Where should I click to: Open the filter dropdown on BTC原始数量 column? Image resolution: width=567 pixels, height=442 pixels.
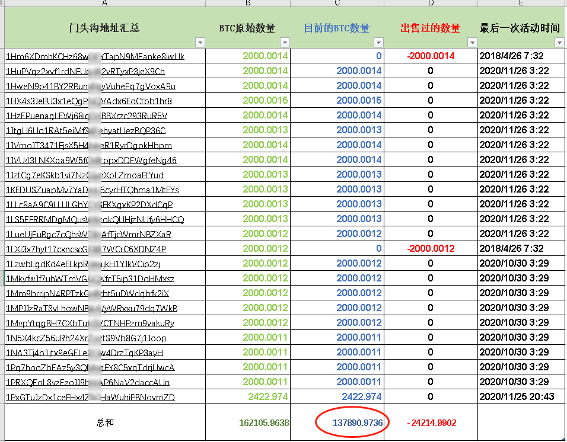pos(285,42)
